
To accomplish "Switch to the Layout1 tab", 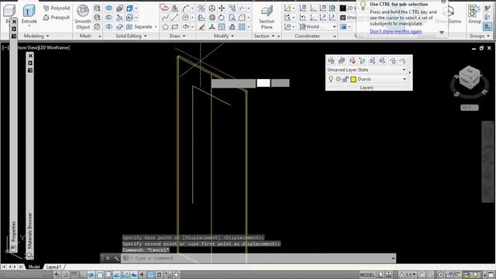I will click(53, 267).
